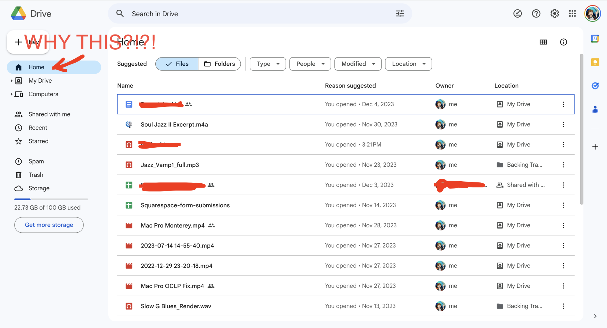607x328 pixels.
Task: Click the offline ready status icon
Action: point(517,14)
